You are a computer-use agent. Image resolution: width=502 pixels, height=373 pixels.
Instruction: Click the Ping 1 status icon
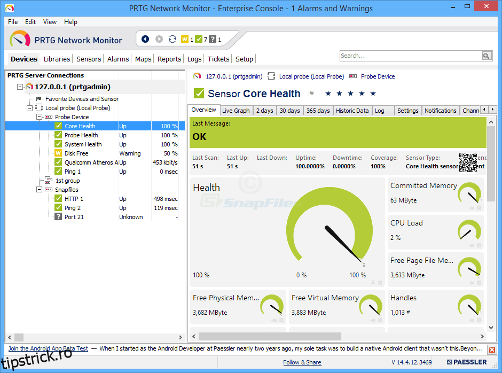click(58, 171)
